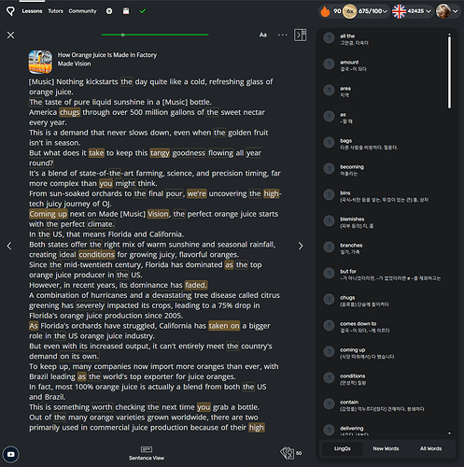464x467 pixels.
Task: Open the streak flame icon
Action: (325, 11)
